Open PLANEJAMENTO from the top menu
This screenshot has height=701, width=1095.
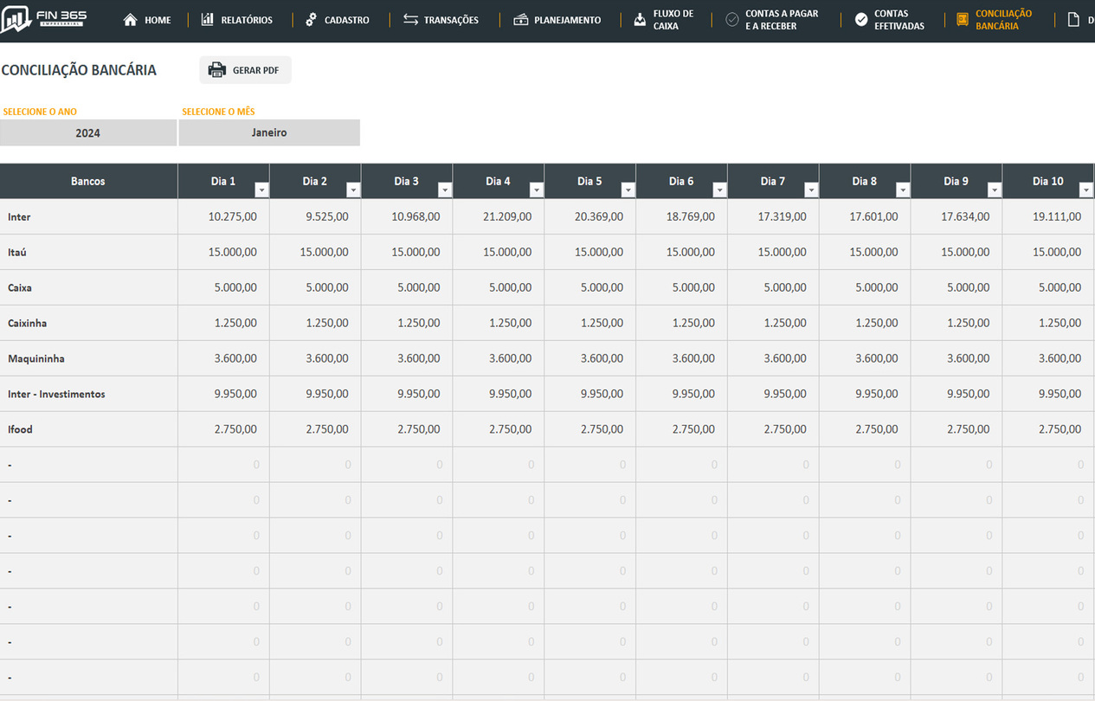[x=568, y=20]
